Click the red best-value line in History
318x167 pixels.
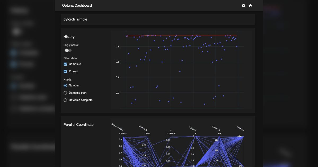tap(185, 35)
